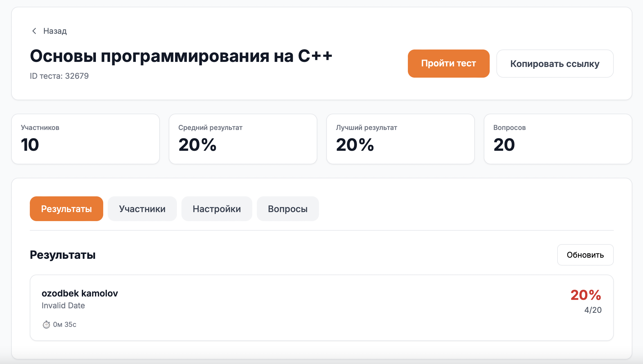
Task: Click the test title Основы программирования на C++
Action: (x=181, y=56)
